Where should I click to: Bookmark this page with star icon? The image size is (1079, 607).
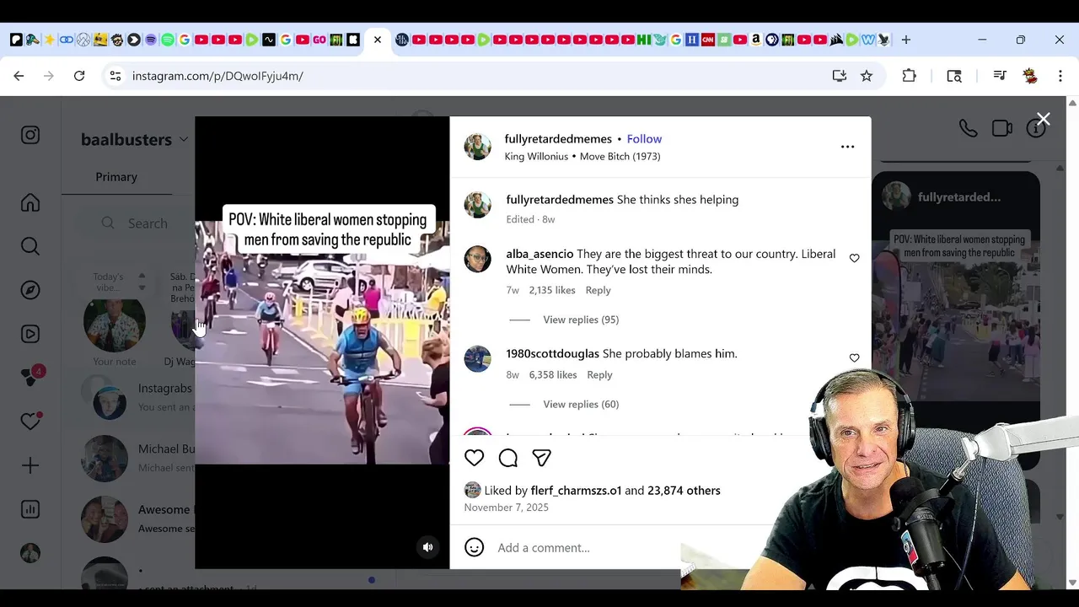coord(867,76)
